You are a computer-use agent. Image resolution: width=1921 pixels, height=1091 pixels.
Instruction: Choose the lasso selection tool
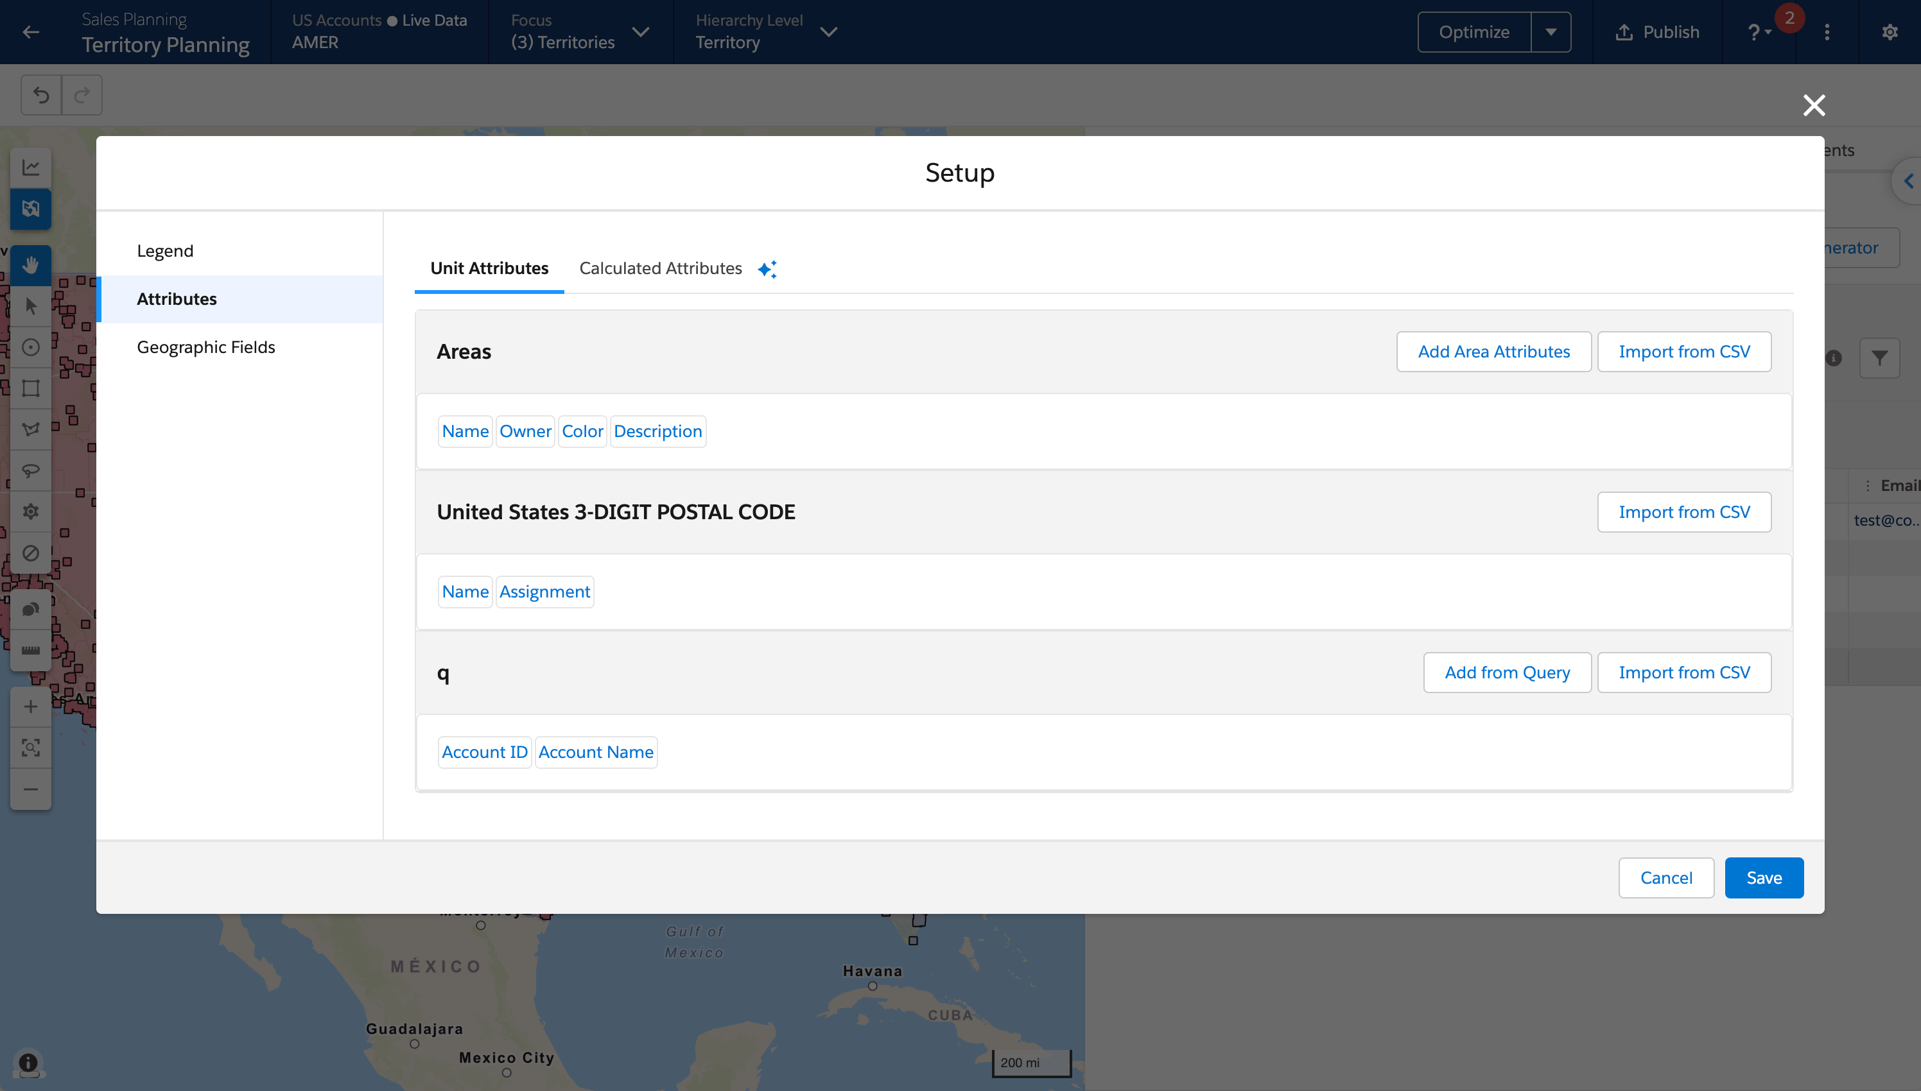point(31,470)
